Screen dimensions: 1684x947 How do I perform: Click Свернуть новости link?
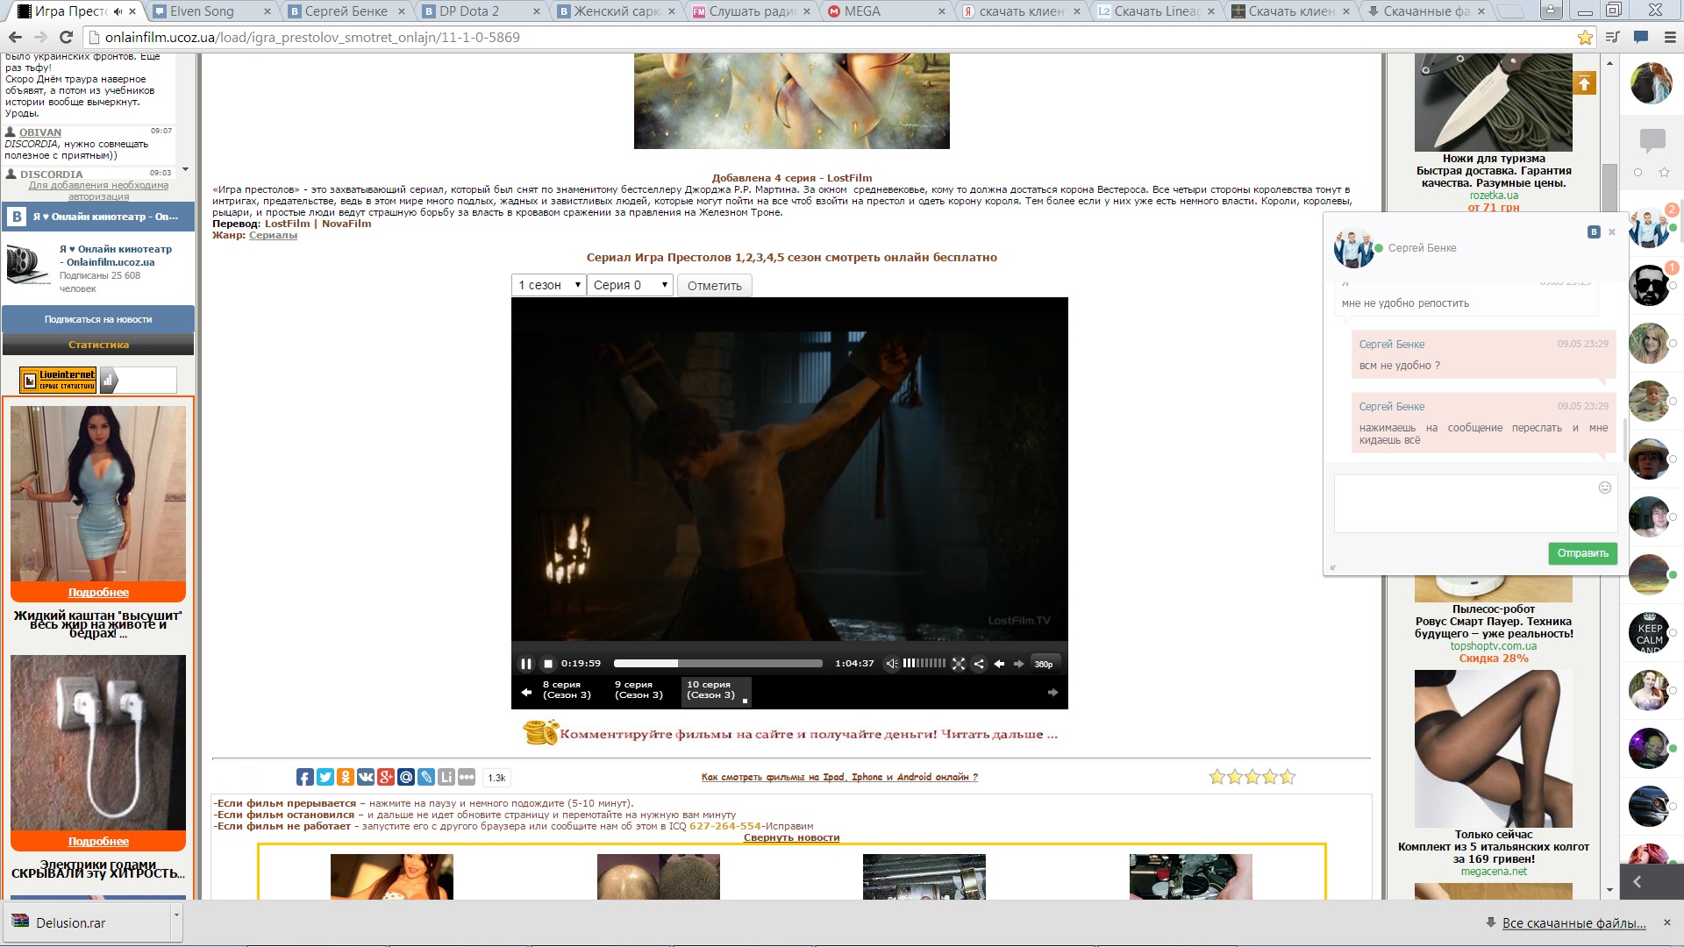click(x=791, y=837)
